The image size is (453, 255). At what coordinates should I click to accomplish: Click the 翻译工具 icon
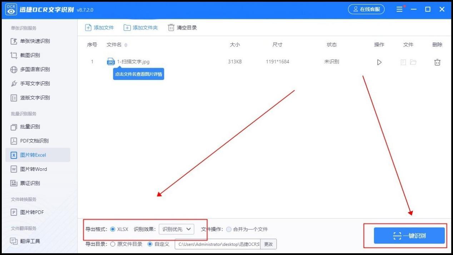click(14, 241)
